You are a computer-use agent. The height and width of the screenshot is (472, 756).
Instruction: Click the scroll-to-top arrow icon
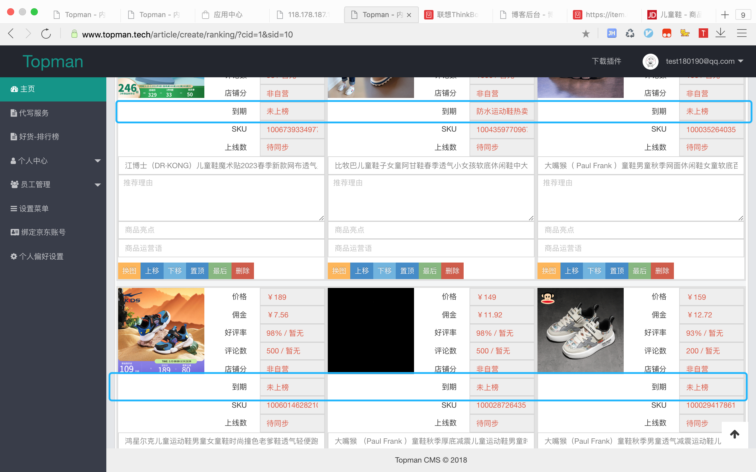734,434
